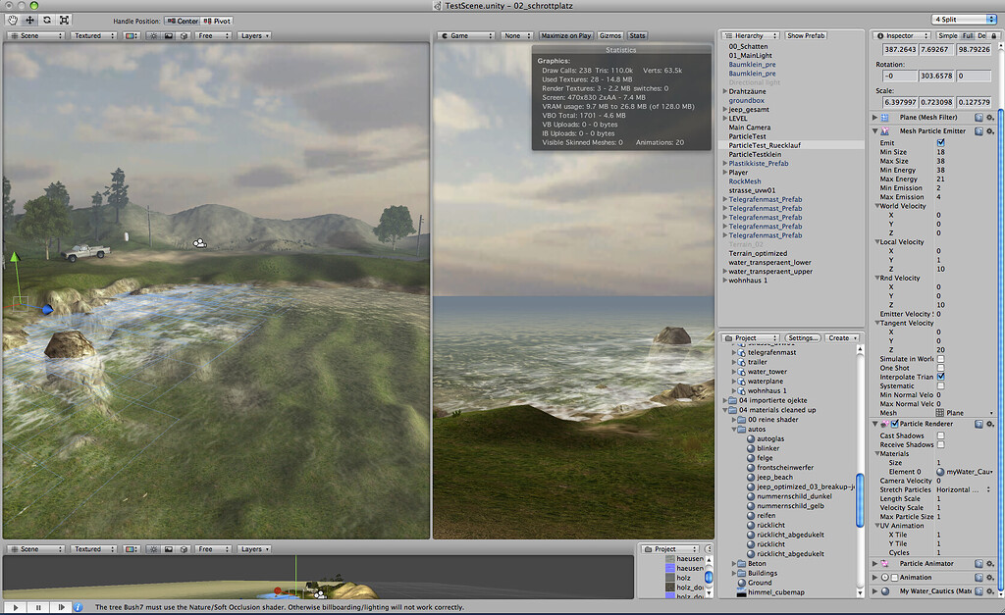Expand the Plane (Mesh Filter) component
This screenshot has height=615, width=1005.
point(873,116)
